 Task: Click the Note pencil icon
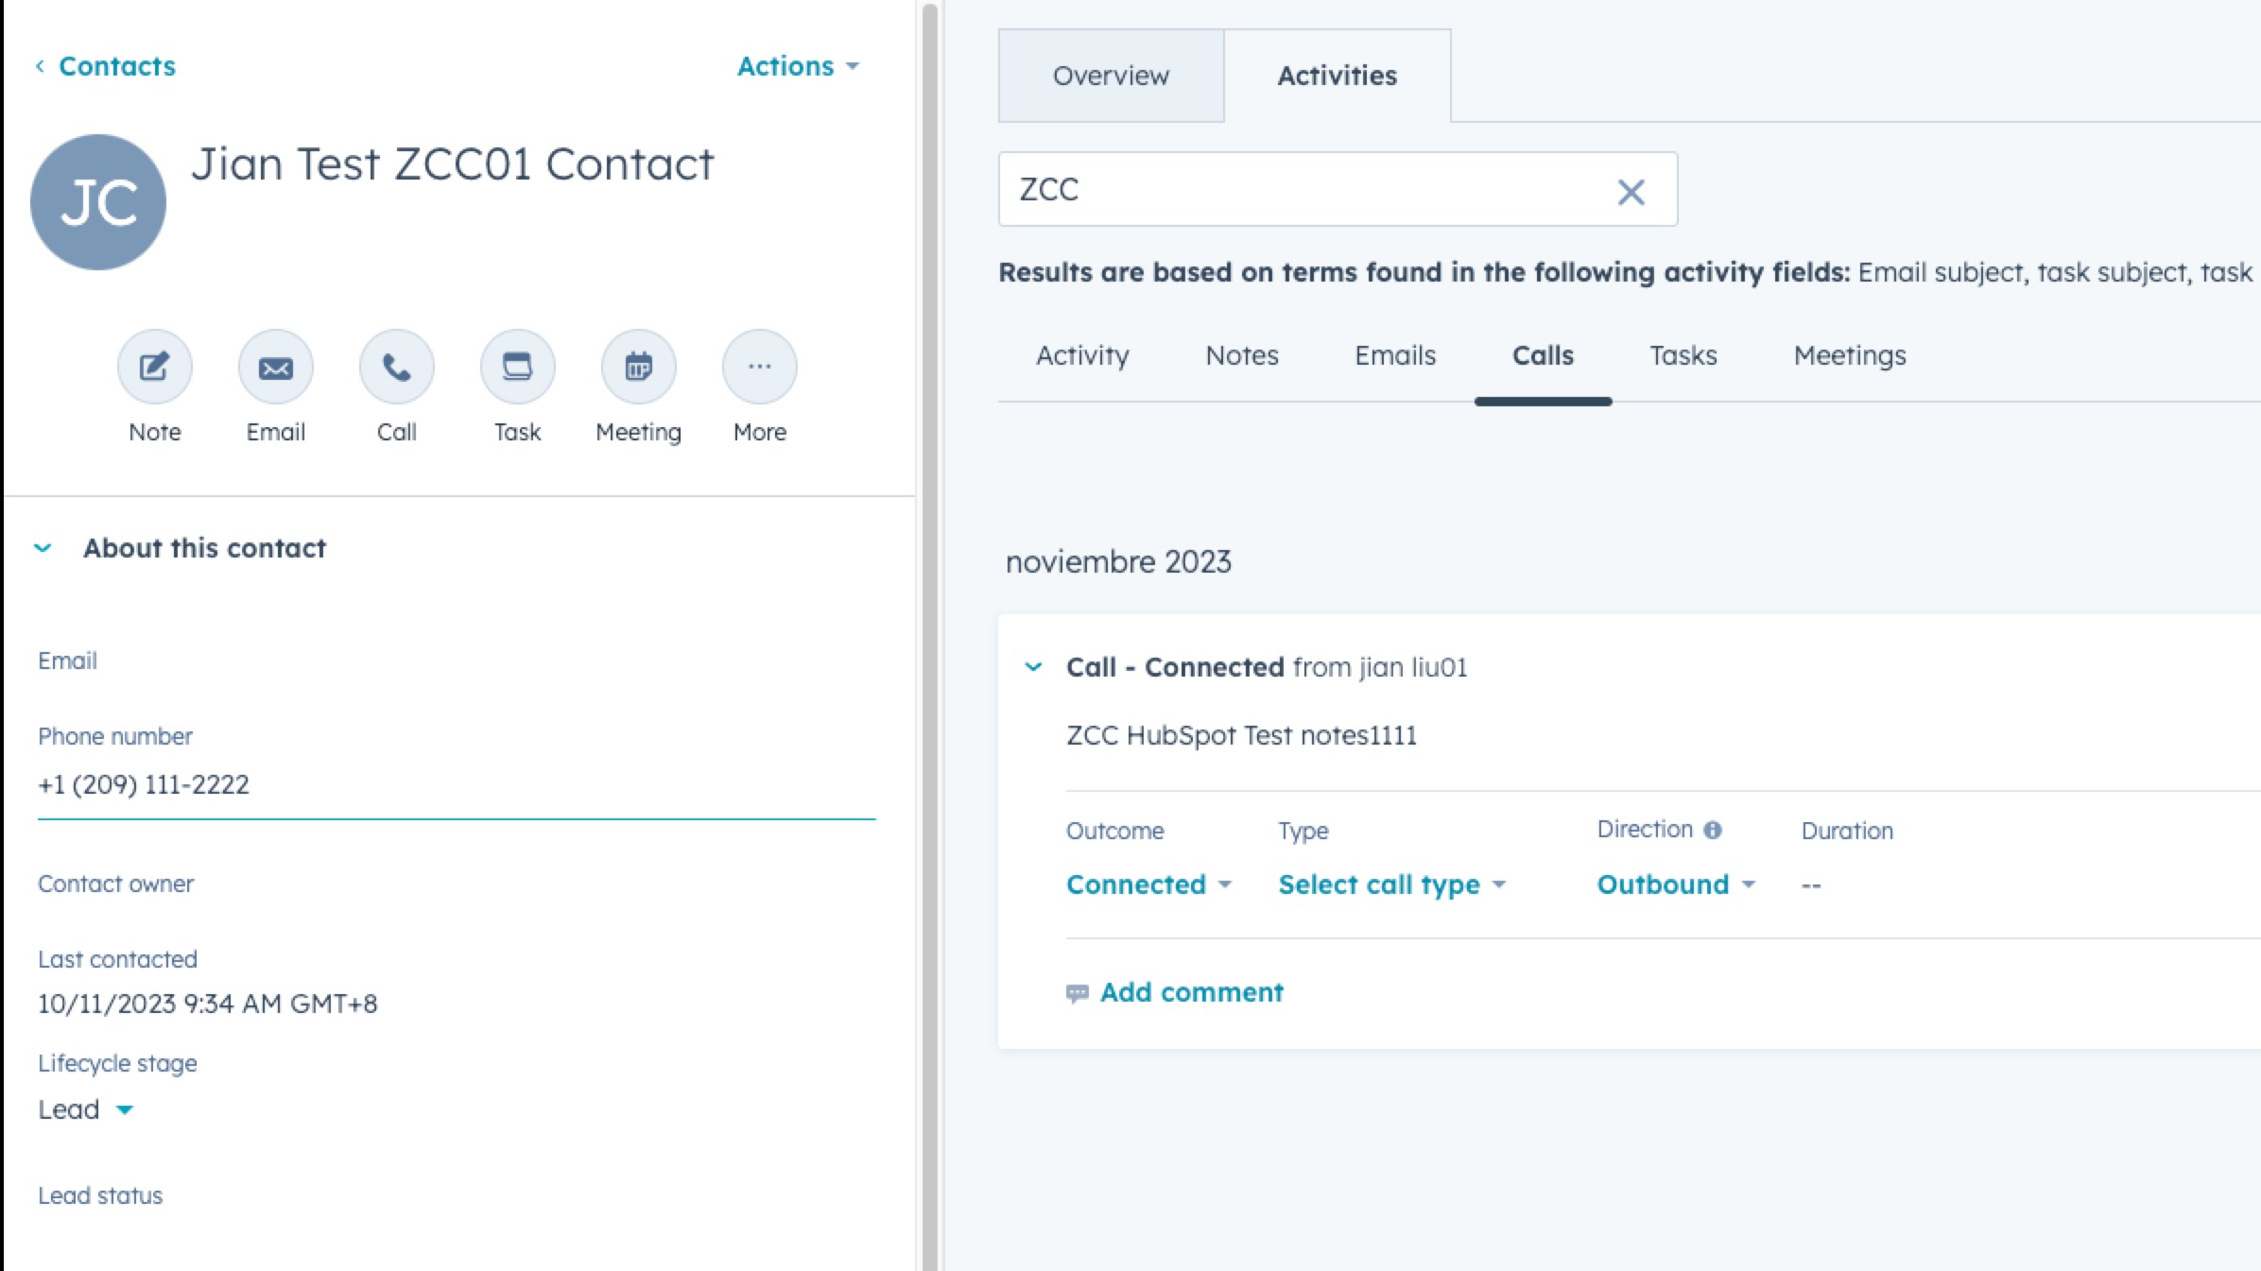[155, 367]
